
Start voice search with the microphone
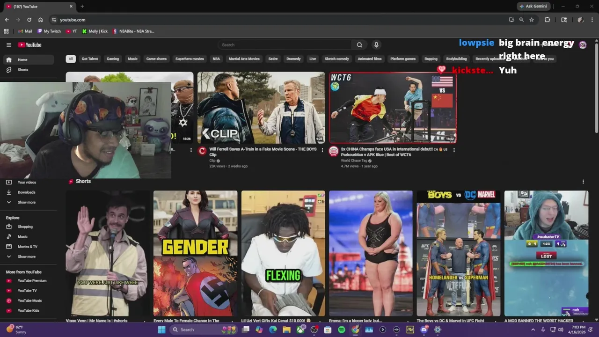click(376, 45)
